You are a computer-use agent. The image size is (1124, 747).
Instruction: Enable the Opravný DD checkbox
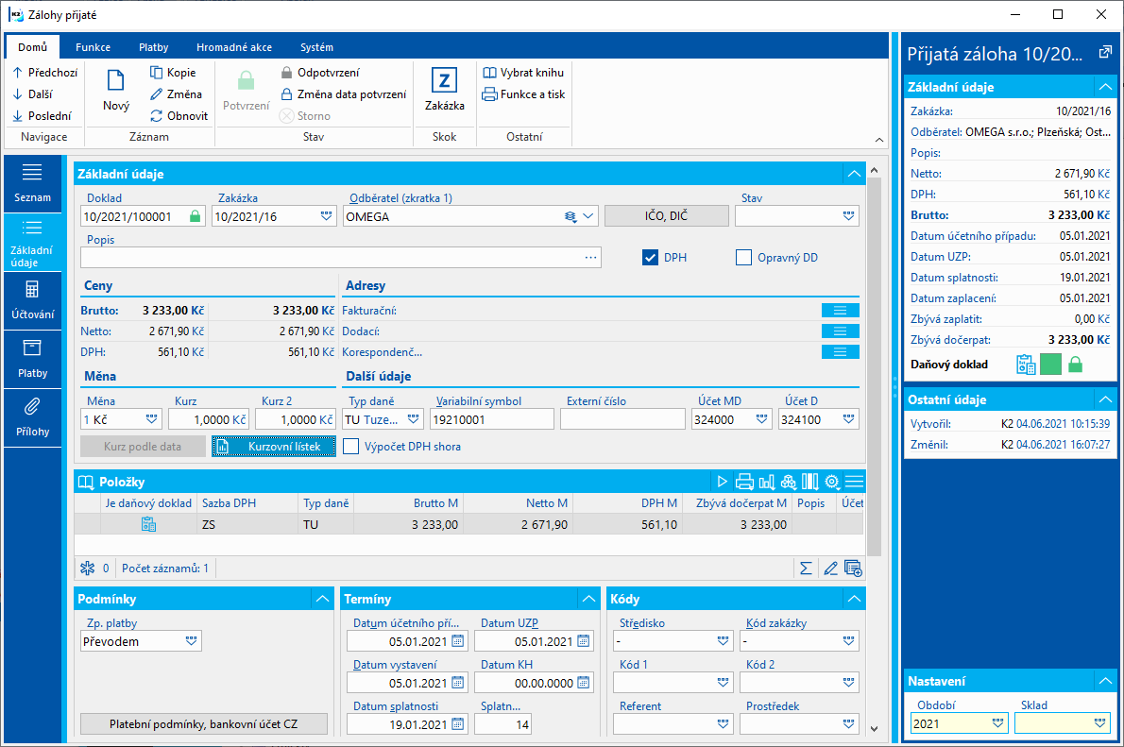coord(744,258)
